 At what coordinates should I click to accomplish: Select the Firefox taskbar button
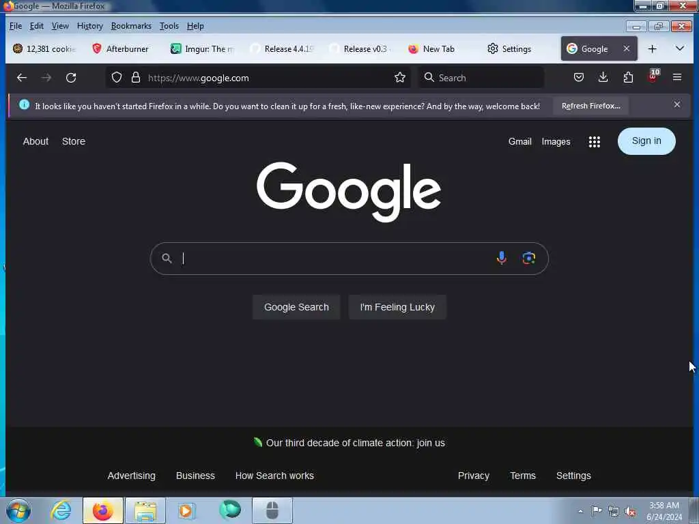click(103, 510)
